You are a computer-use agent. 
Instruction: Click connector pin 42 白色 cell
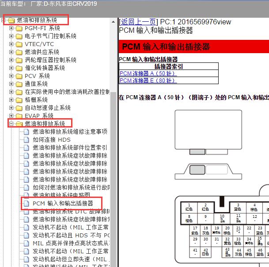206,252
